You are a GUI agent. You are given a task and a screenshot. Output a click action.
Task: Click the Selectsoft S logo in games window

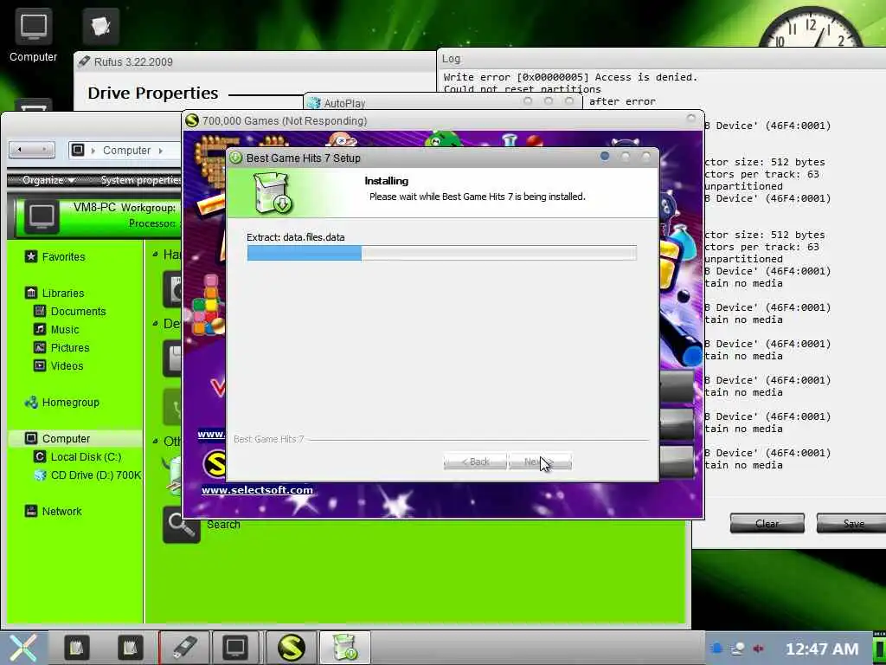point(215,465)
